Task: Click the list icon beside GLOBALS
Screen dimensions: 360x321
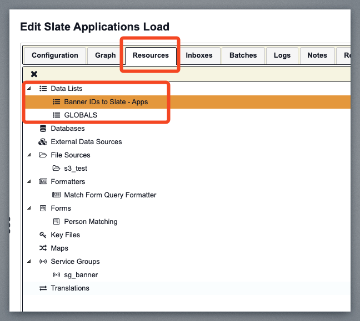Action: pos(57,115)
